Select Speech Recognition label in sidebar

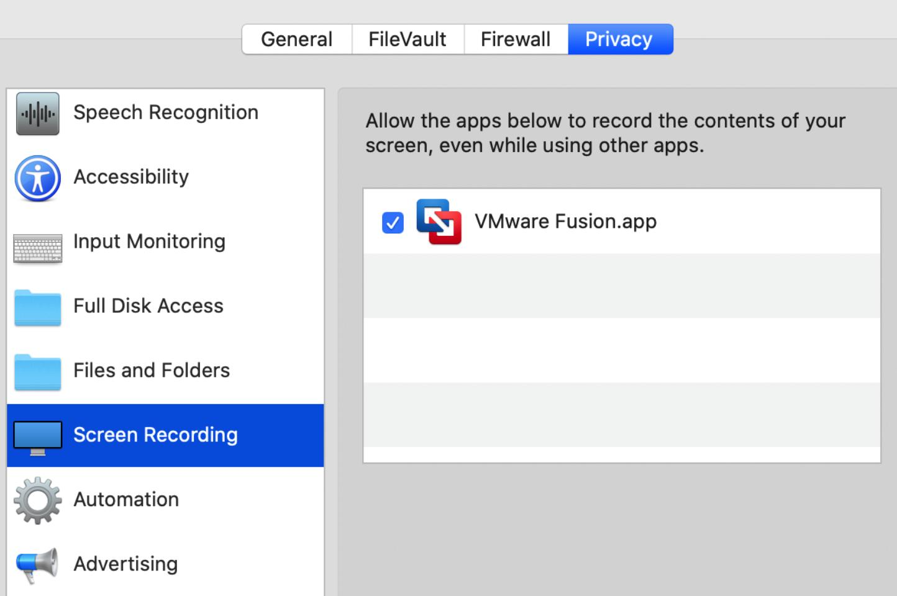(166, 112)
